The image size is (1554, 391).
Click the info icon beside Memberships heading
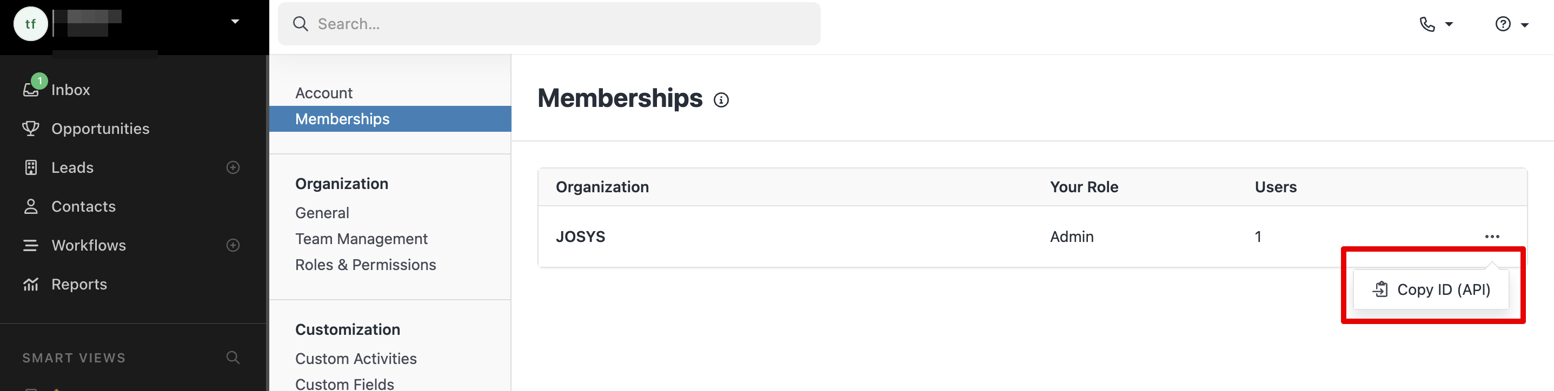tap(721, 100)
